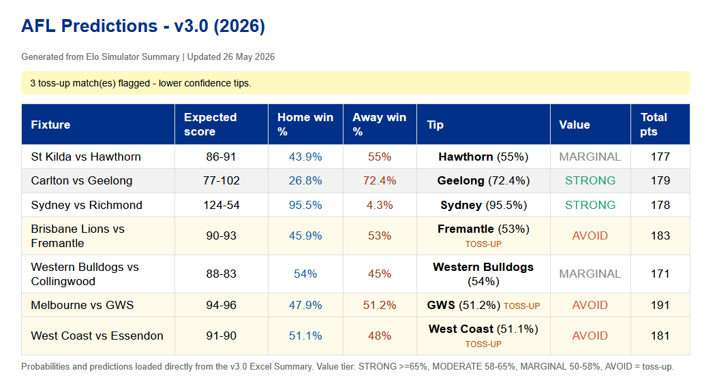717x390 pixels.
Task: Click the TOSS-UP tag under West Coast
Action: point(483,344)
